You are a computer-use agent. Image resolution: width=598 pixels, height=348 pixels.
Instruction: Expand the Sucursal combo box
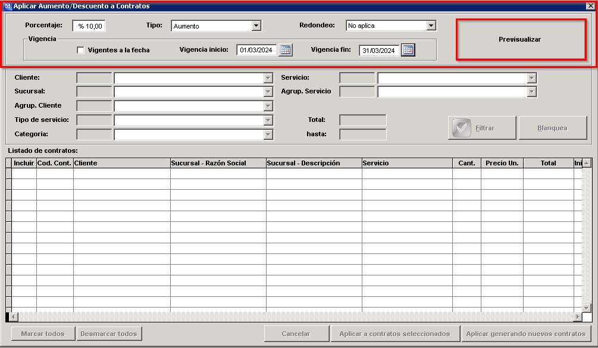click(268, 92)
